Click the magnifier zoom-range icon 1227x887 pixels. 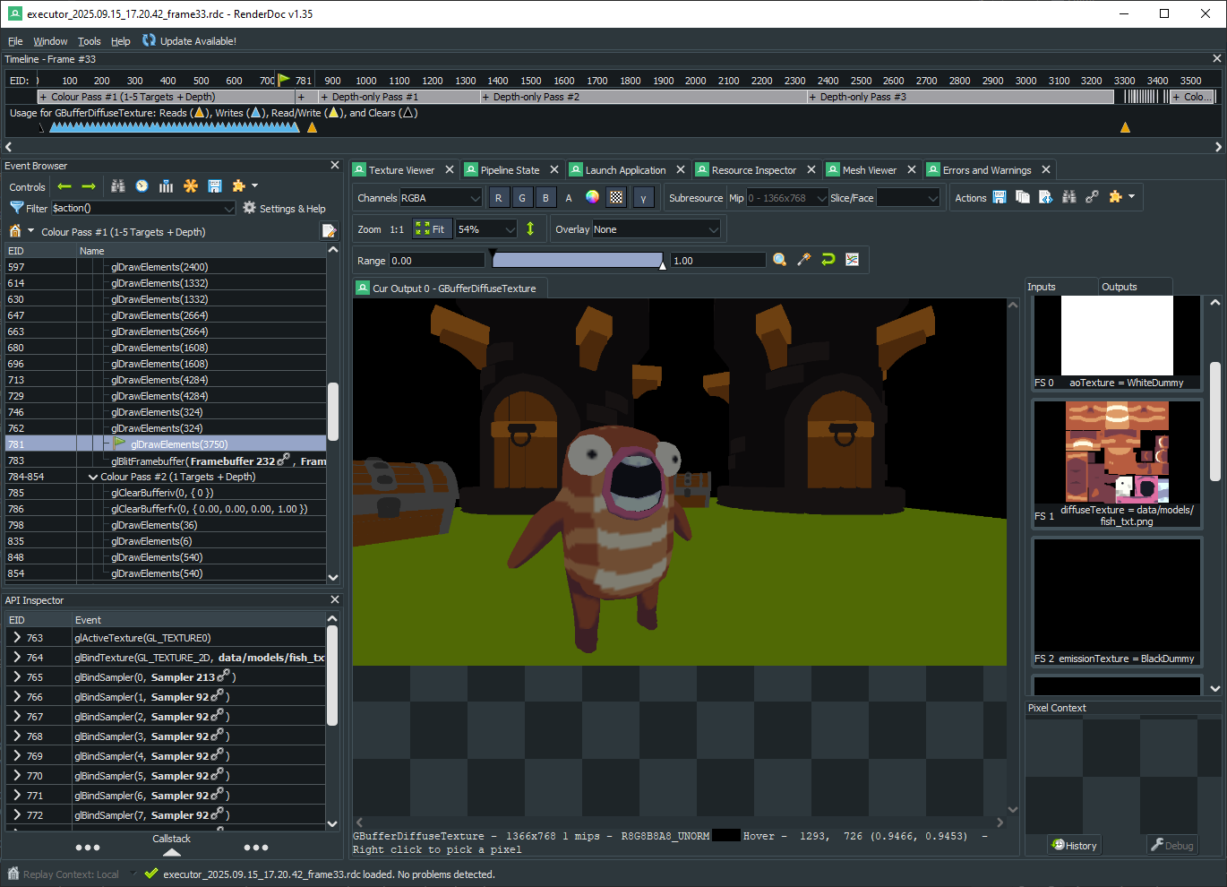tap(780, 260)
